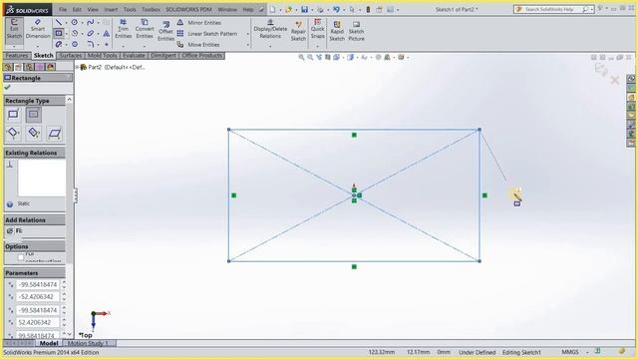The width and height of the screenshot is (638, 359).
Task: Open the Linear Sketch Pattern dropdown arrow
Action: point(248,34)
